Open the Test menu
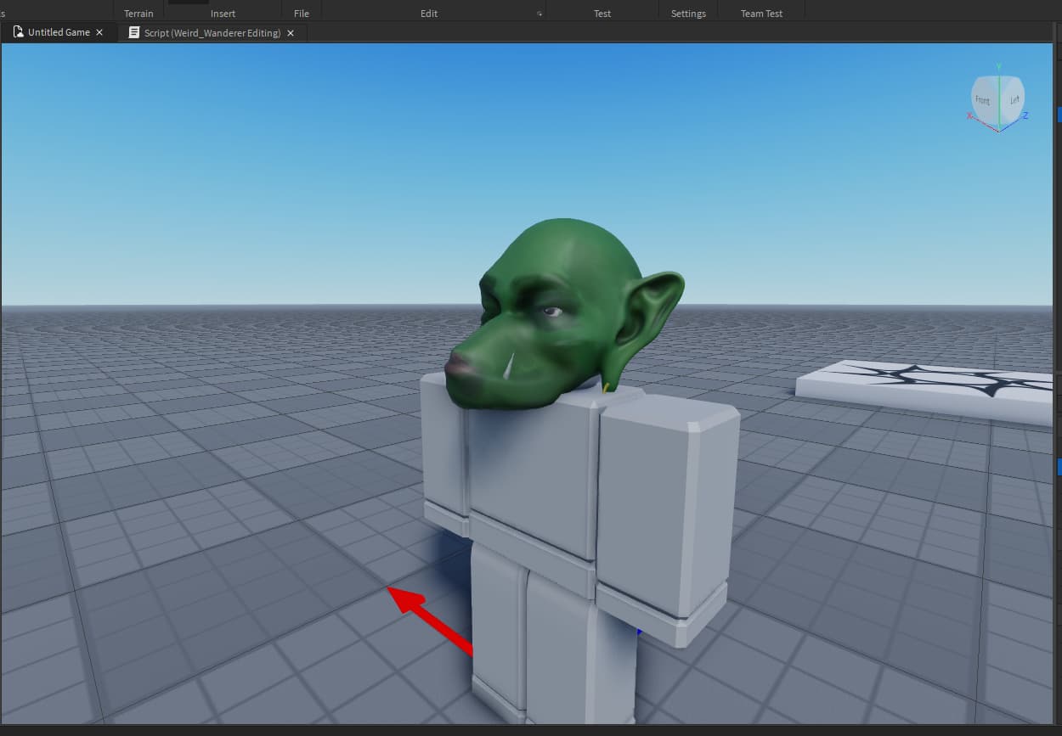The image size is (1062, 736). coord(602,13)
